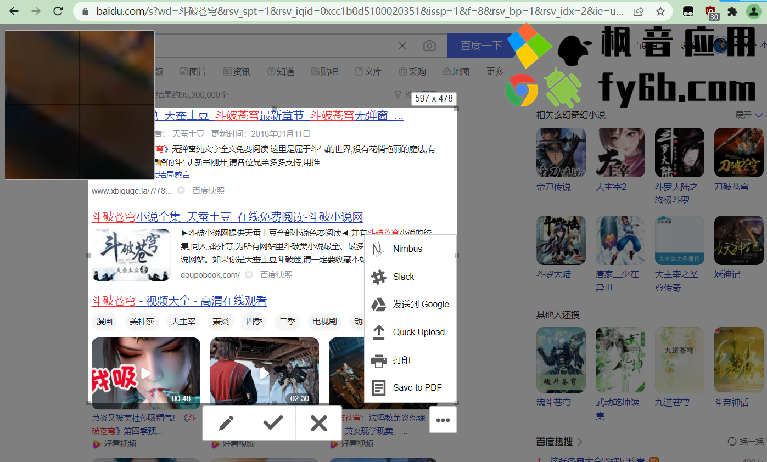Play the video thumbnail lasting 02:30
Screen dimensions: 767x462
(x=265, y=373)
